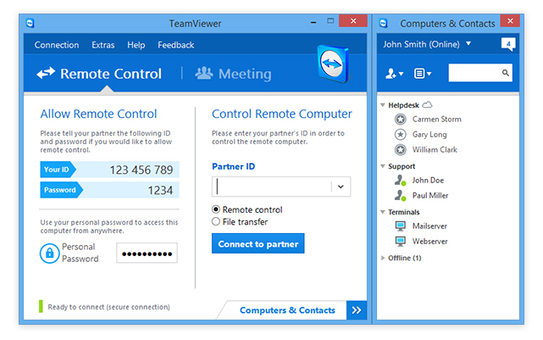Open the Connection menu

[57, 45]
